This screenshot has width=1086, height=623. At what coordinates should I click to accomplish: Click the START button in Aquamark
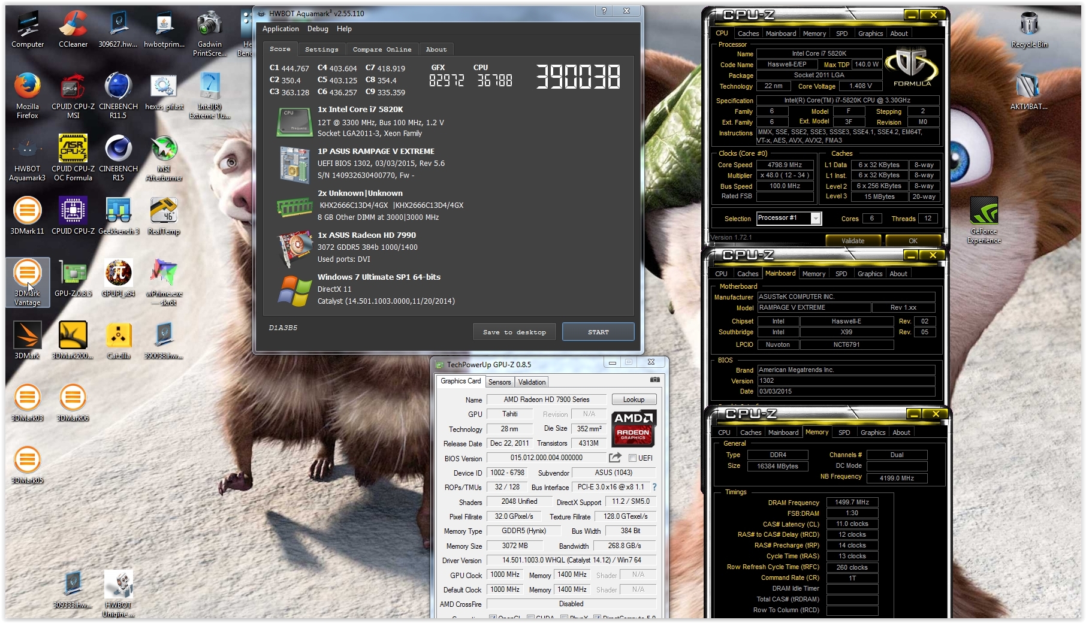(x=598, y=332)
